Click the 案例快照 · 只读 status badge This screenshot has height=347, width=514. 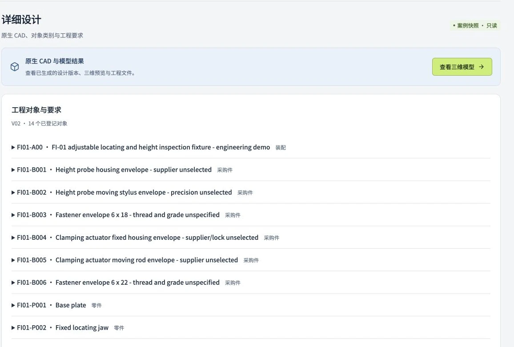tap(475, 26)
